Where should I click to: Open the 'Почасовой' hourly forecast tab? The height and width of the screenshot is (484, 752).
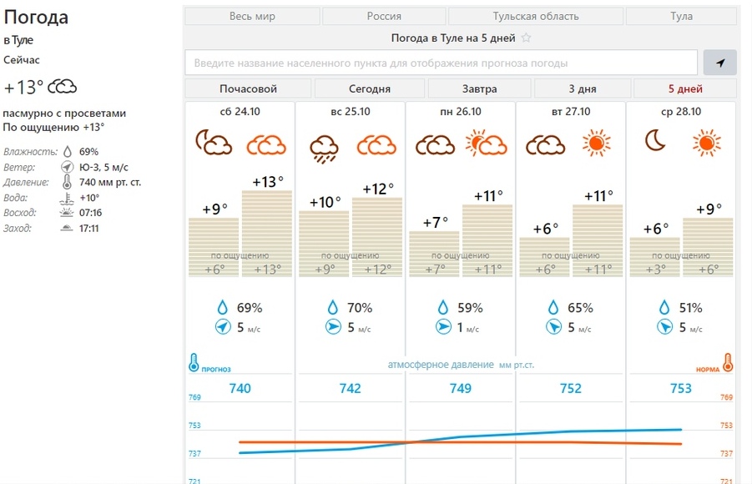(248, 88)
